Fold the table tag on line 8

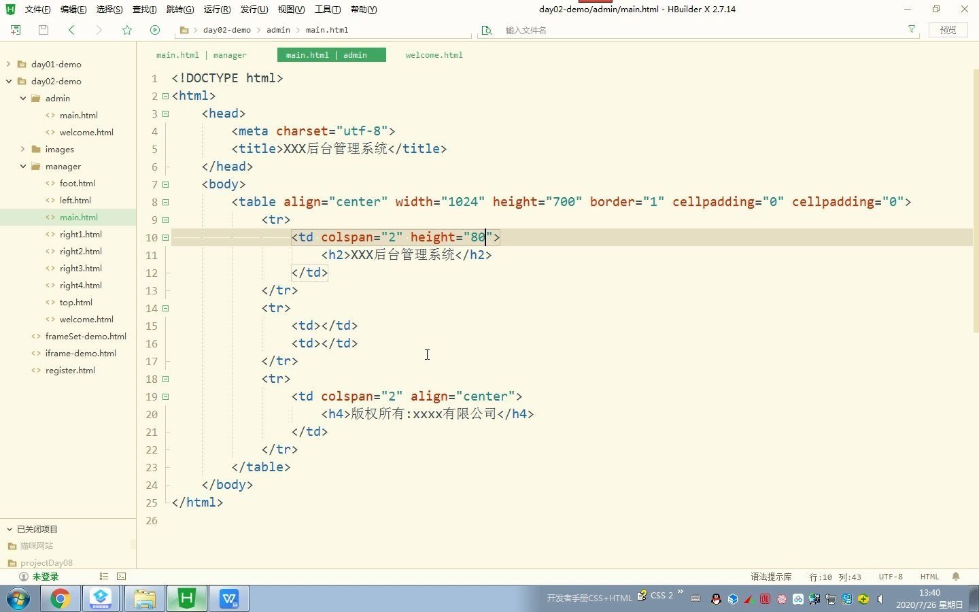click(165, 202)
